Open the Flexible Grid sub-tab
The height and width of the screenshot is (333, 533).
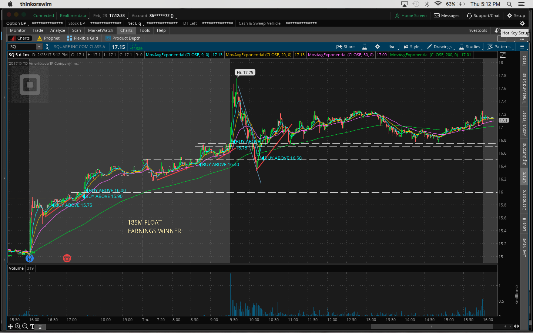click(x=83, y=38)
